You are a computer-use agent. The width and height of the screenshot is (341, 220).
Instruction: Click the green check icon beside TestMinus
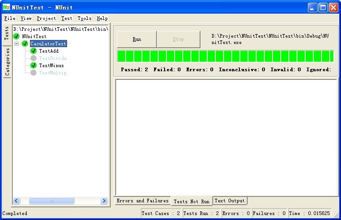[x=34, y=66]
